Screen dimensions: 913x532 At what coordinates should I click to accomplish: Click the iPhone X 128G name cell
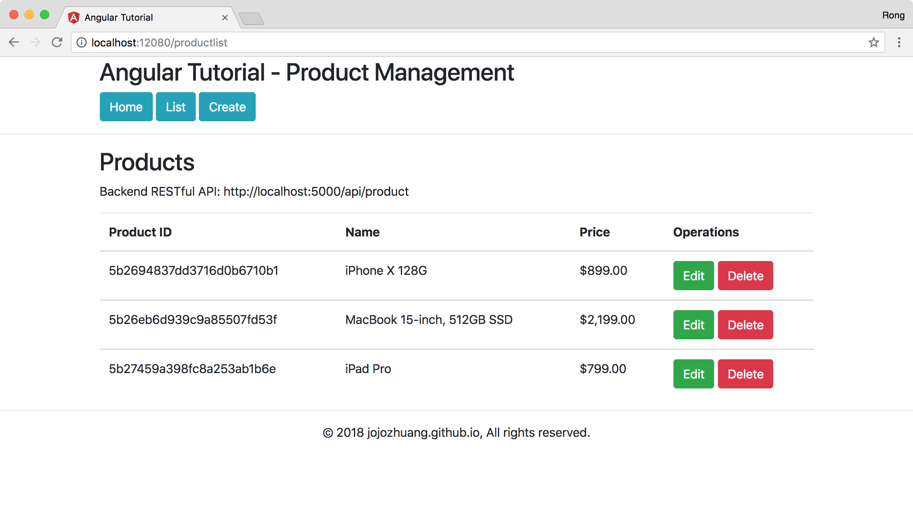(386, 271)
